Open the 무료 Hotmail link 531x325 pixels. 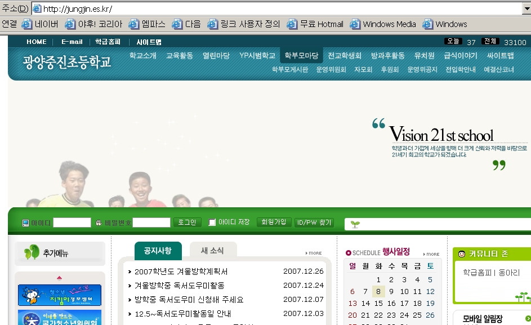(315, 24)
